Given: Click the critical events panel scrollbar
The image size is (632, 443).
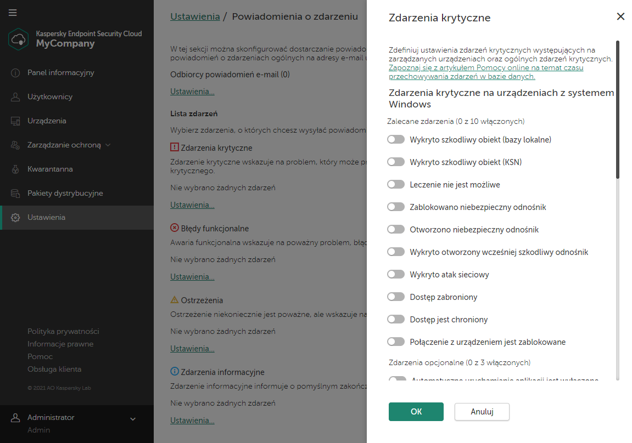Looking at the screenshot, I should pos(618,110).
